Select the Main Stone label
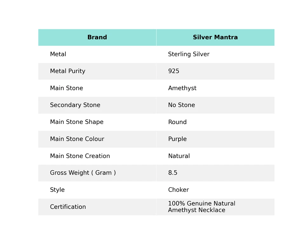 tap(66, 88)
